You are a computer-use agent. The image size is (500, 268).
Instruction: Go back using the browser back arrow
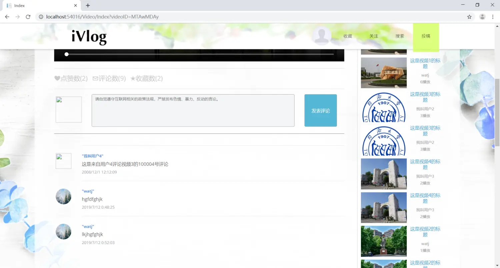pos(7,17)
